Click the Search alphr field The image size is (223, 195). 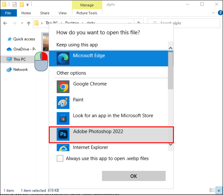pos(184,23)
